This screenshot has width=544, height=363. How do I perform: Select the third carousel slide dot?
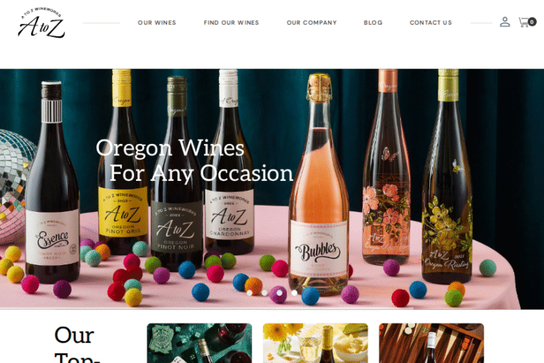tap(279, 293)
